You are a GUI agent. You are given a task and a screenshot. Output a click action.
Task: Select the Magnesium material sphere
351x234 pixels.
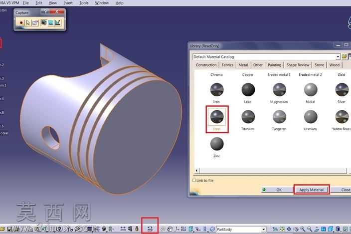coord(279,90)
